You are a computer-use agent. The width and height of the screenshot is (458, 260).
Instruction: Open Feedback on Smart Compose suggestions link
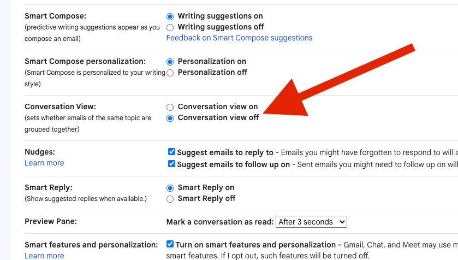[239, 38]
